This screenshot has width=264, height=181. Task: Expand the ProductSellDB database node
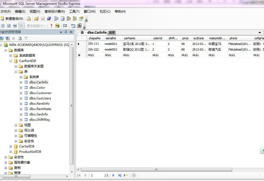tap(11, 152)
